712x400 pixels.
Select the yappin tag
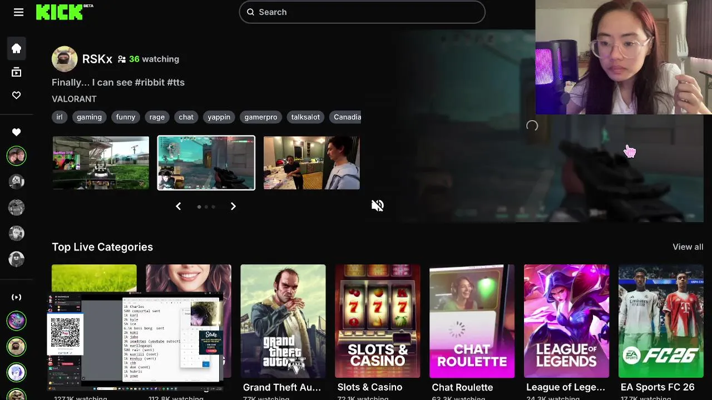[x=219, y=117]
